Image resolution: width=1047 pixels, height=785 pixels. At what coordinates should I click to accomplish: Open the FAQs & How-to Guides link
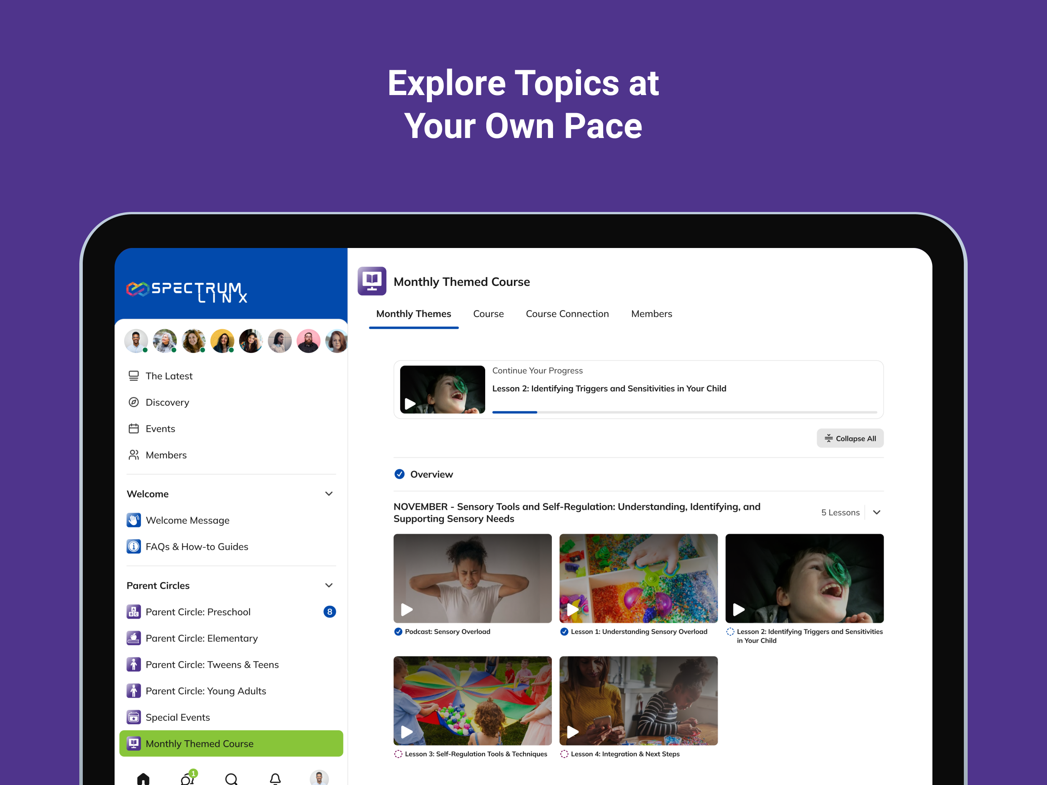[197, 546]
